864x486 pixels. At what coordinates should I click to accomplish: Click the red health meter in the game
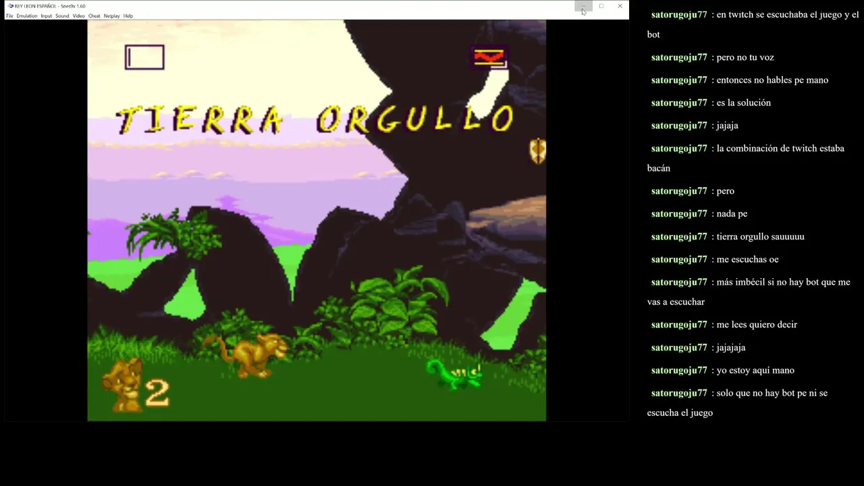[489, 57]
